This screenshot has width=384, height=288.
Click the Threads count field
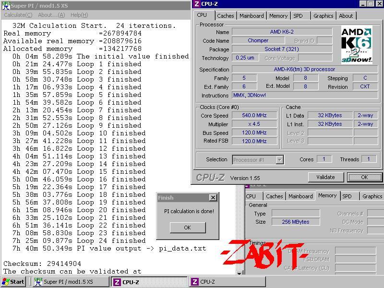[369, 159]
